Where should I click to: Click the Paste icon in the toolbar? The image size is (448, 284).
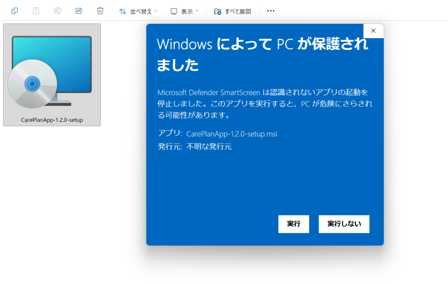click(36, 10)
